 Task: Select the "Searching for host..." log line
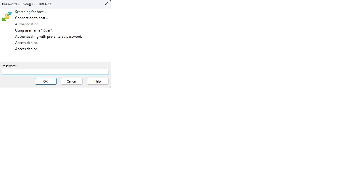click(30, 12)
